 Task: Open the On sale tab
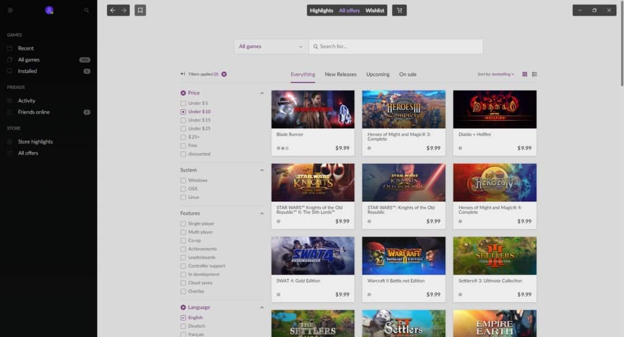coord(407,74)
